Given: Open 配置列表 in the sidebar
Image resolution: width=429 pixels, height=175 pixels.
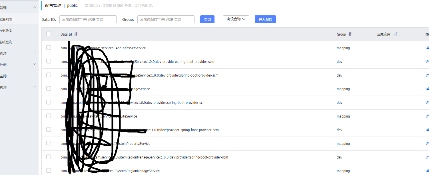Looking at the screenshot, I should [6, 19].
